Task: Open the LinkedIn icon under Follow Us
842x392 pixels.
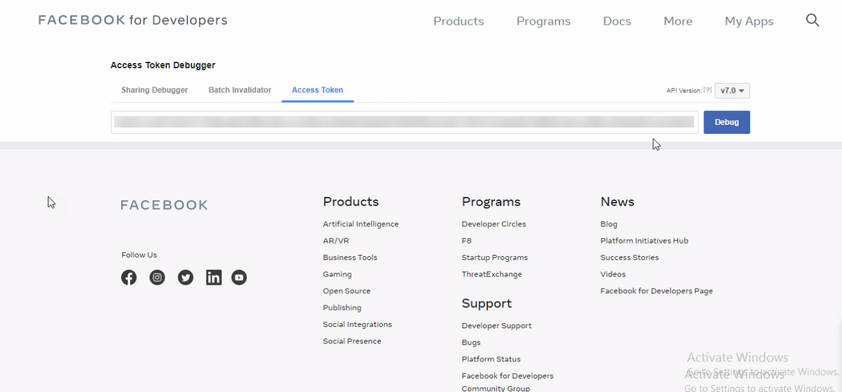Action: (214, 277)
